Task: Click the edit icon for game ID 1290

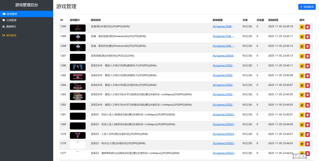Action: click(x=302, y=27)
